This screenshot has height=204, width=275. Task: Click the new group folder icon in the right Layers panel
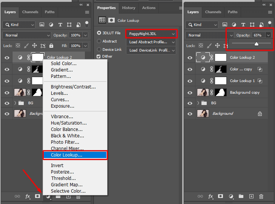coord(241,196)
